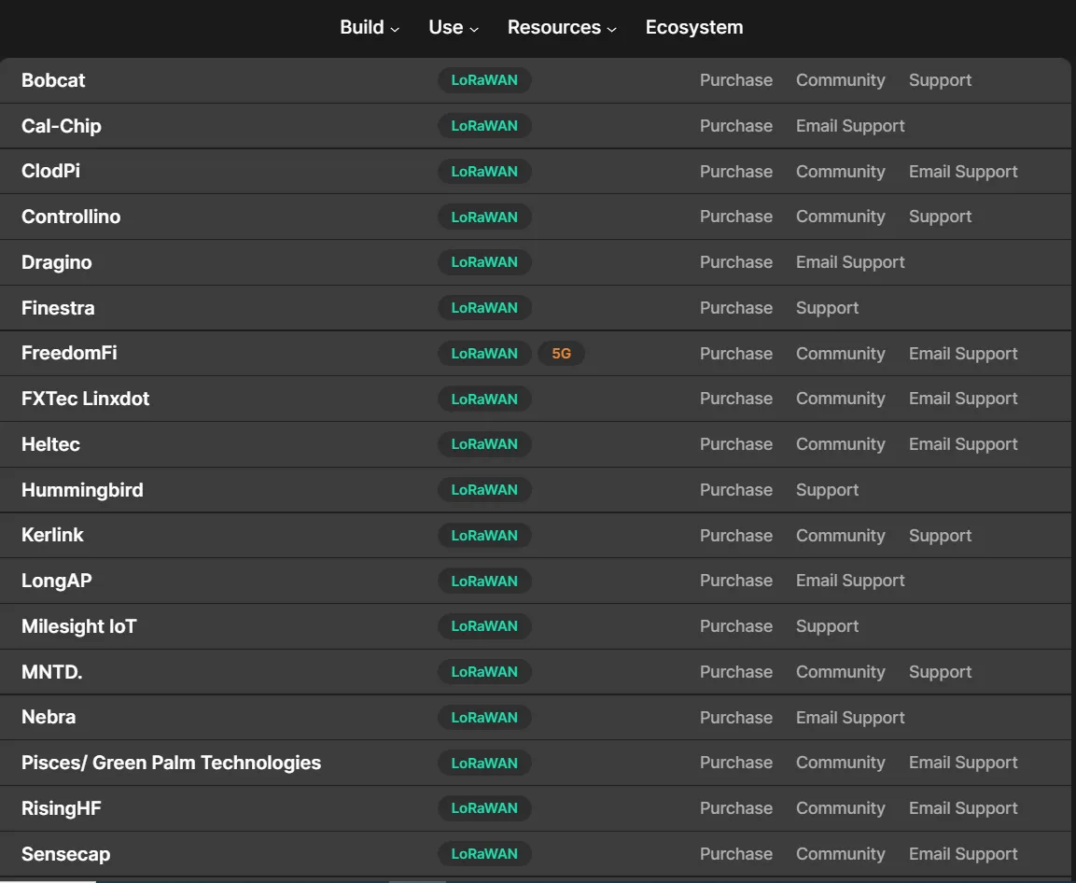
Task: Click LoRaWAN badge for FreedomFi
Action: [484, 354]
